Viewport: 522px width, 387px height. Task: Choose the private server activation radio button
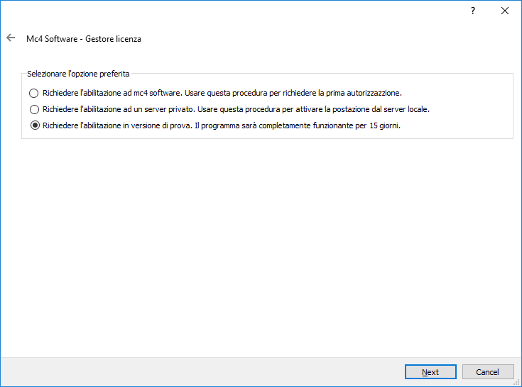[34, 109]
